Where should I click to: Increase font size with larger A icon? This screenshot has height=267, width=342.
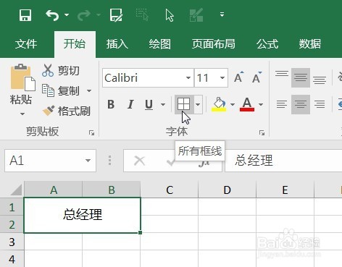point(238,77)
